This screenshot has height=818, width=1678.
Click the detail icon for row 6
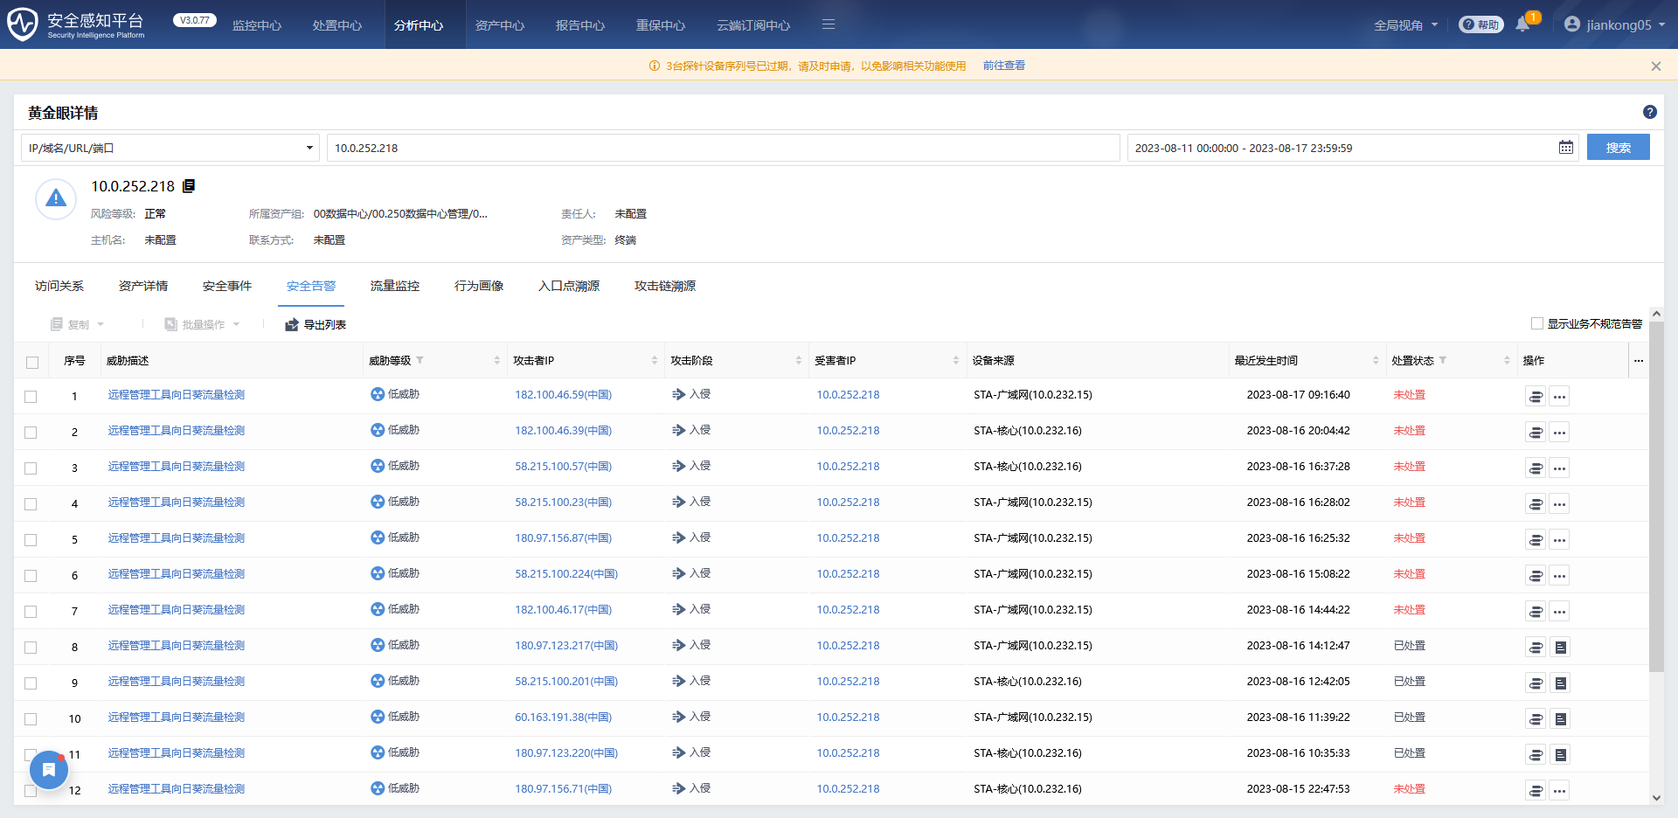click(1536, 575)
